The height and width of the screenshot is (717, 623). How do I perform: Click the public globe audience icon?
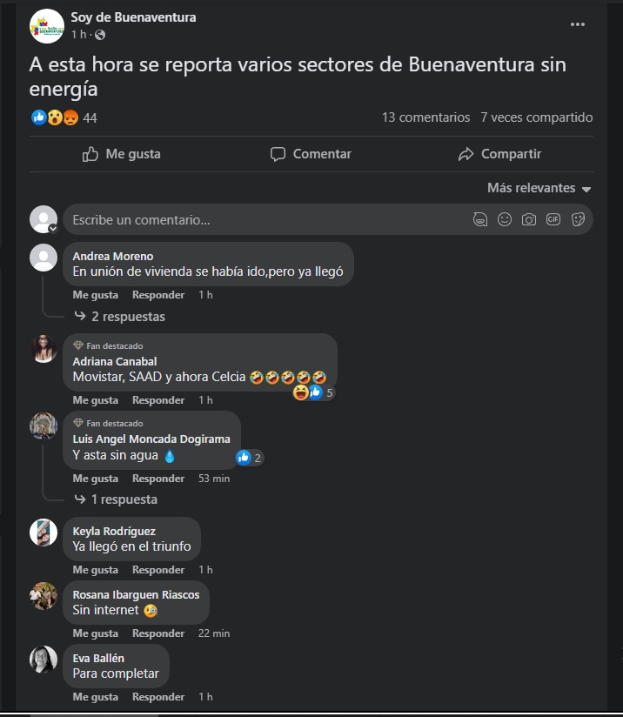pos(100,35)
